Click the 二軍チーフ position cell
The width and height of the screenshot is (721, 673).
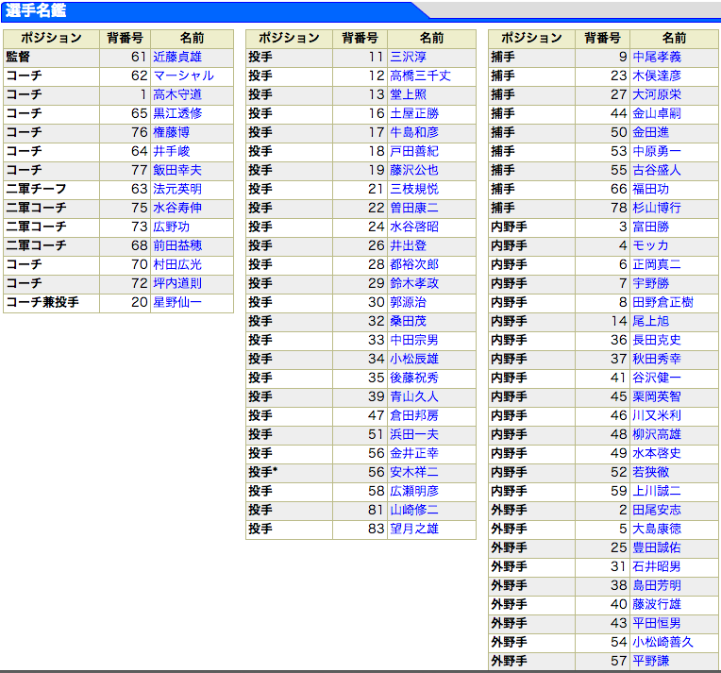point(52,189)
